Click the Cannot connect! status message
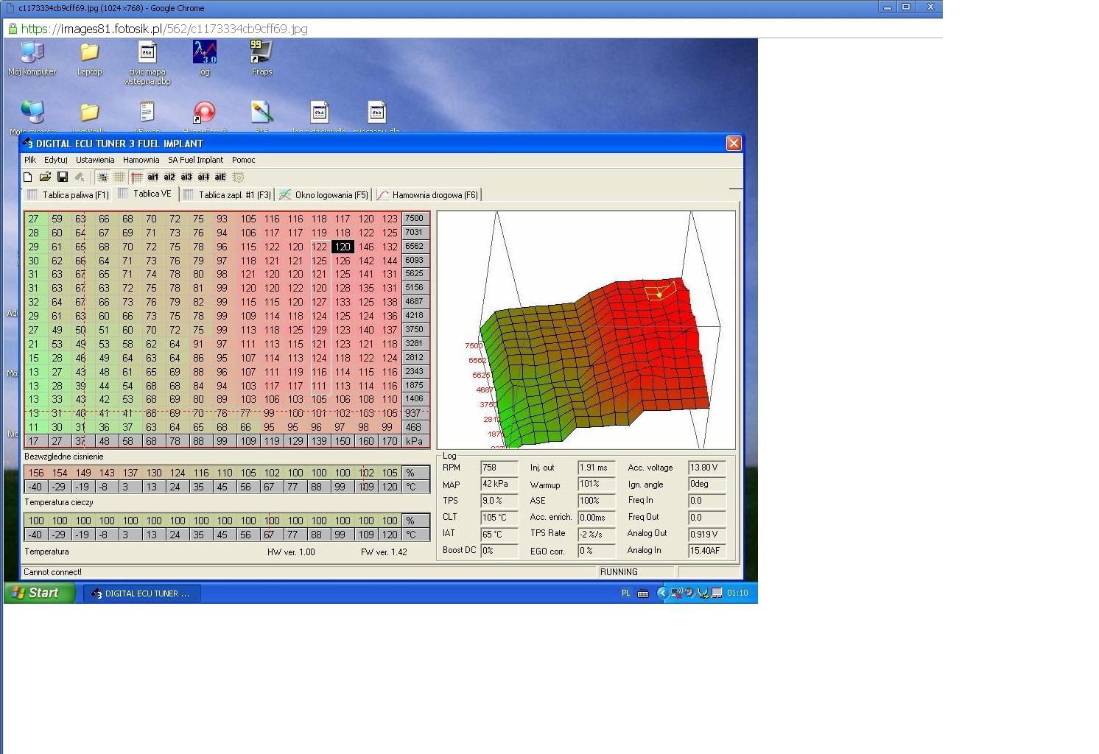The image size is (1099, 754). [x=53, y=572]
